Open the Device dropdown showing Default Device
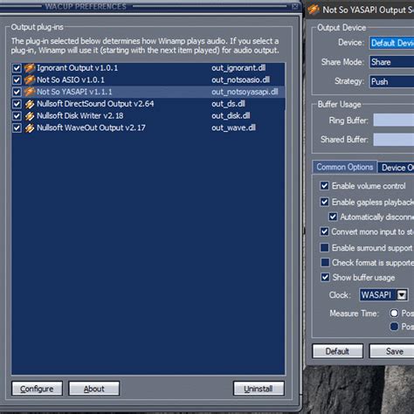414x414 pixels. pyautogui.click(x=392, y=43)
